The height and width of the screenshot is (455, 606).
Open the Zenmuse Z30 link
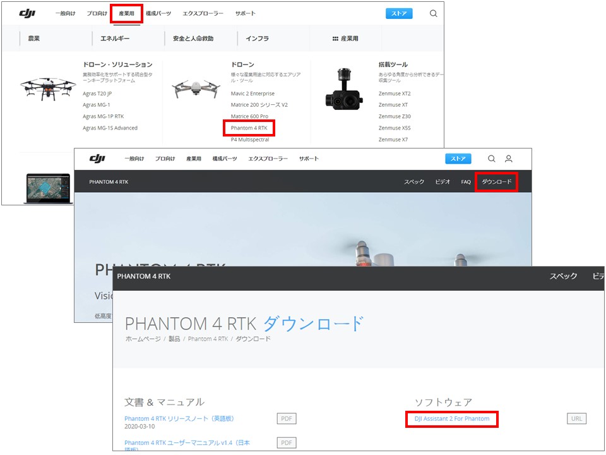point(395,116)
